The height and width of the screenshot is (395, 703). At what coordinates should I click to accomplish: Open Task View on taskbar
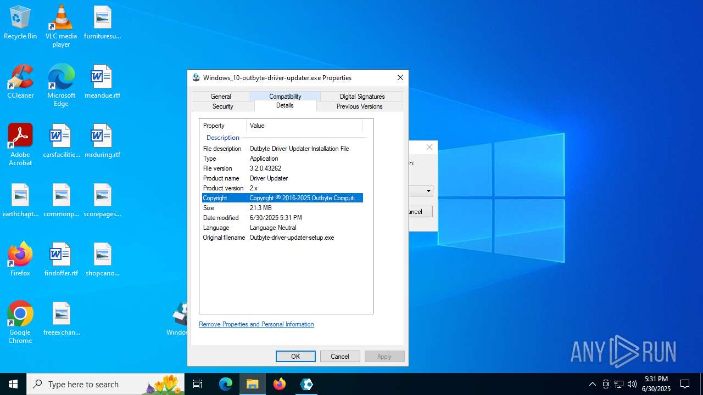click(198, 384)
